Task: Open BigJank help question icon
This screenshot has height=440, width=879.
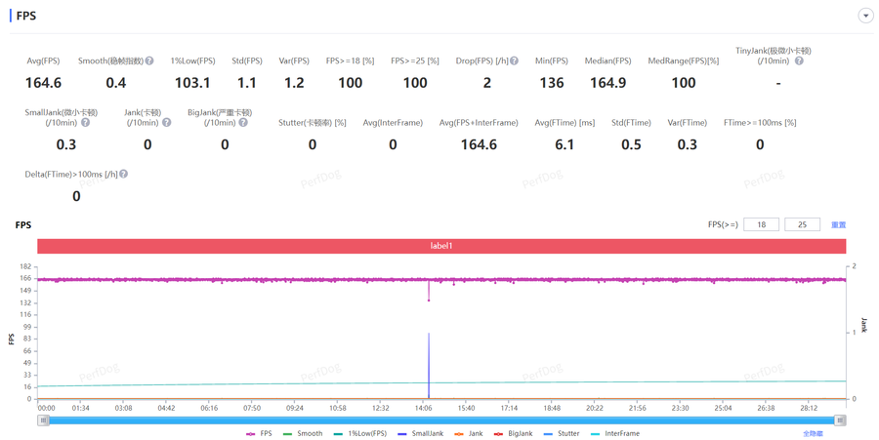Action: pyautogui.click(x=243, y=123)
